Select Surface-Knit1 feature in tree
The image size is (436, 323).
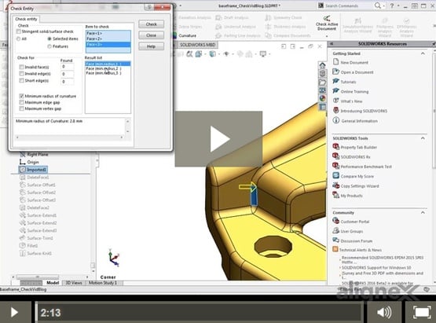[x=35, y=253]
